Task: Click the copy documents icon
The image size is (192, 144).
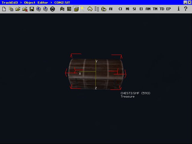Action: coord(11,9)
